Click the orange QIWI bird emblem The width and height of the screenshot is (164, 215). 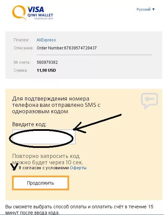pyautogui.click(x=19, y=13)
